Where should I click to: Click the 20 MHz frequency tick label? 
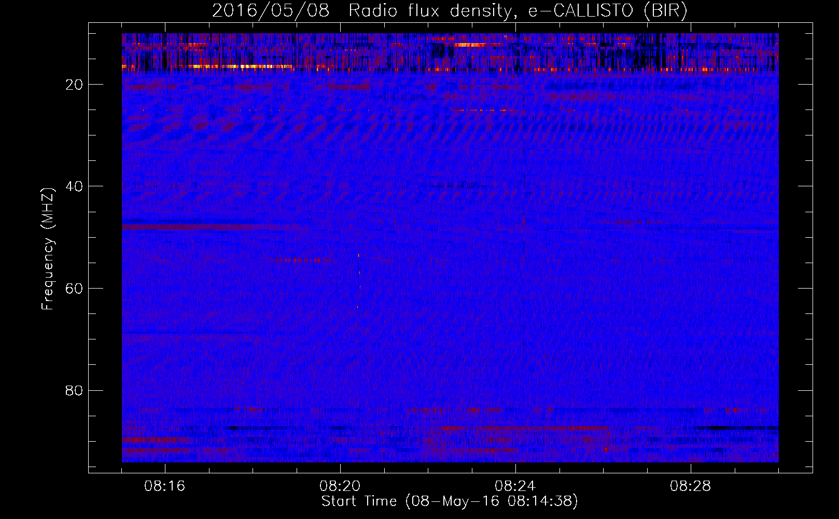click(75, 85)
